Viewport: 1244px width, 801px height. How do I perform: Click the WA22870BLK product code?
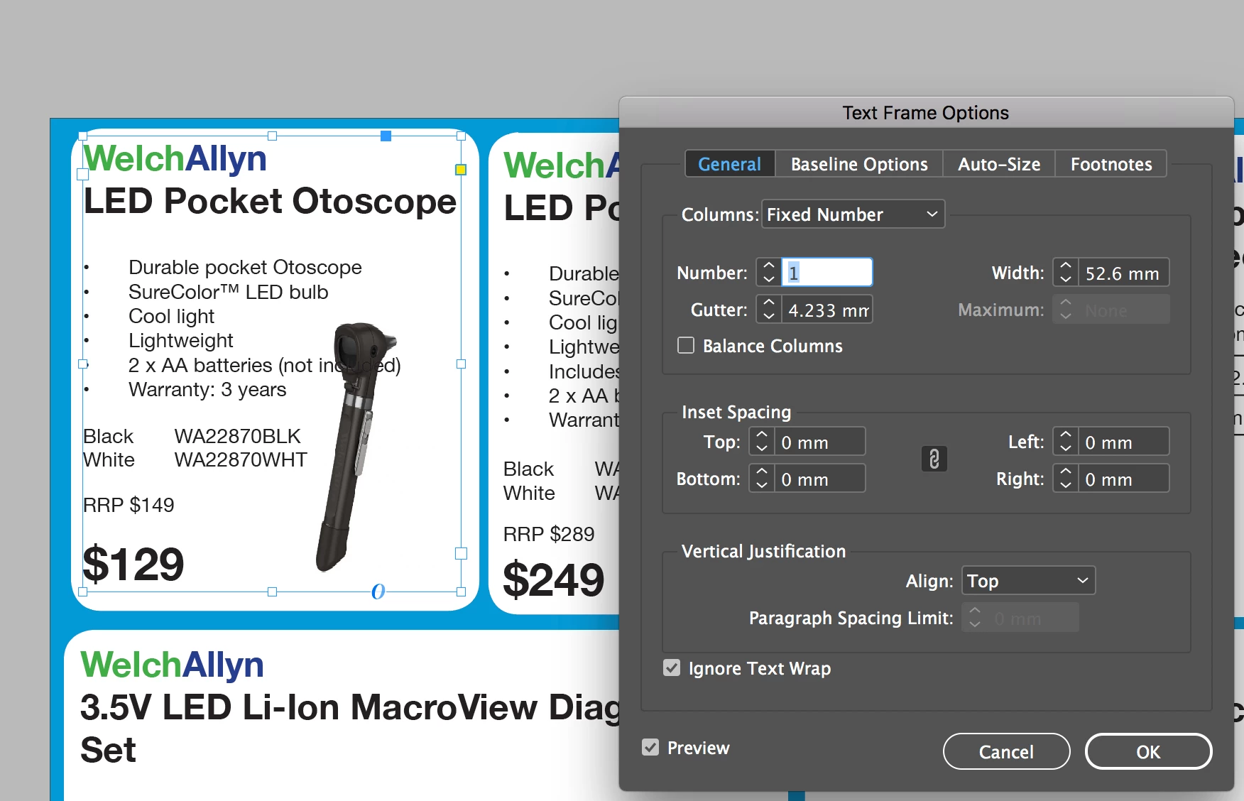(237, 436)
